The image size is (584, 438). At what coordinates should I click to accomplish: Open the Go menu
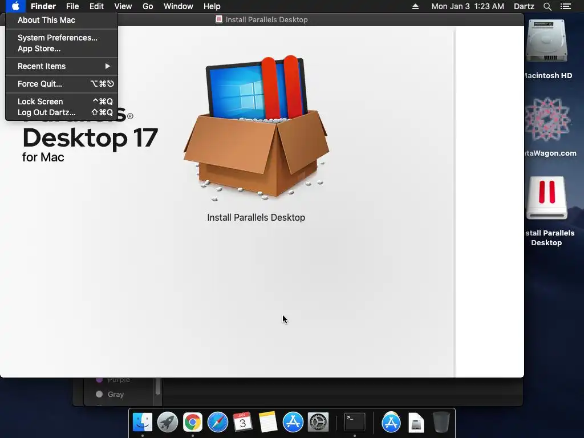[x=148, y=6]
